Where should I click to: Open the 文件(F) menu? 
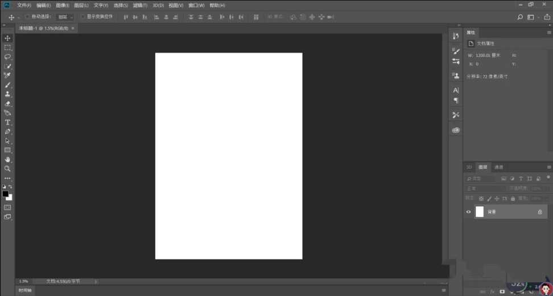(24, 5)
